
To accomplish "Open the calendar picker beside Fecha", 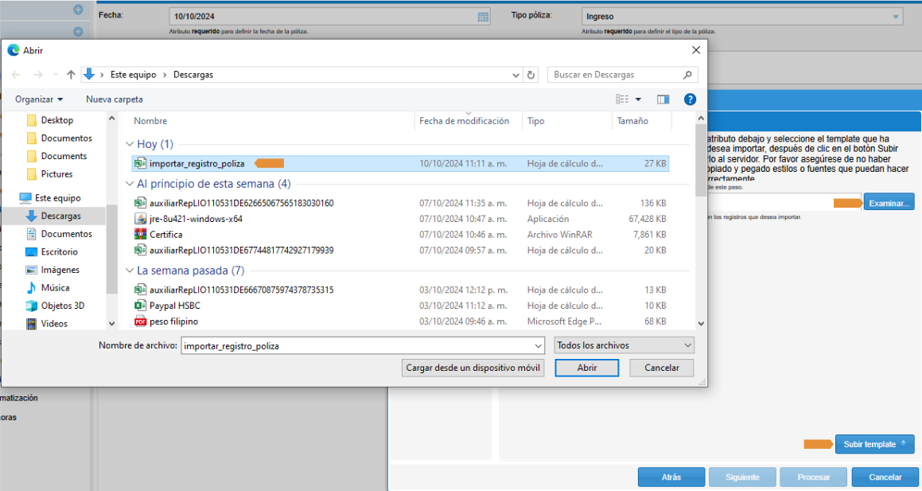I will click(x=483, y=17).
